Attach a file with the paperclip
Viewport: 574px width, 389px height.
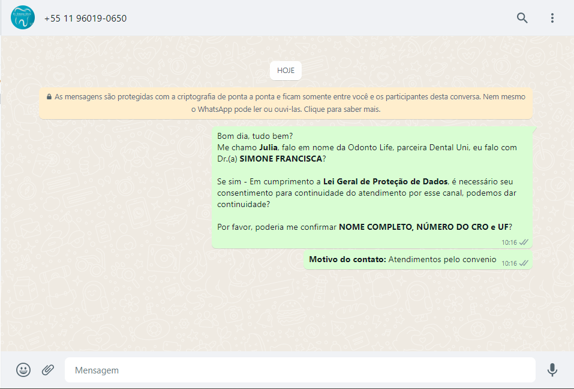coord(48,370)
